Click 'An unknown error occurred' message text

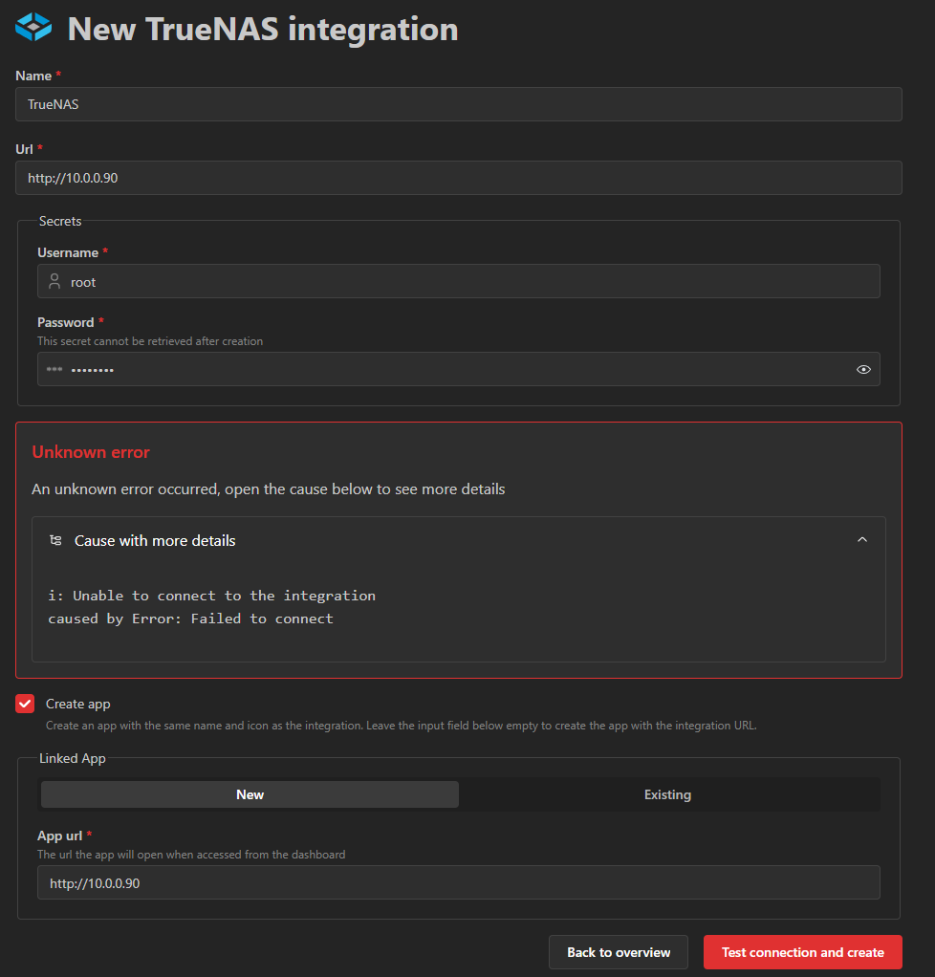pos(269,489)
